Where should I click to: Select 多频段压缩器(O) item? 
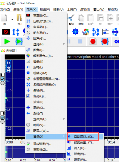point(46,85)
